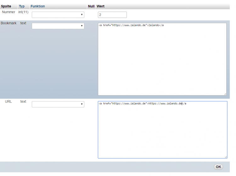Click the Nummer column name label
236x176 pixels.
(8, 12)
